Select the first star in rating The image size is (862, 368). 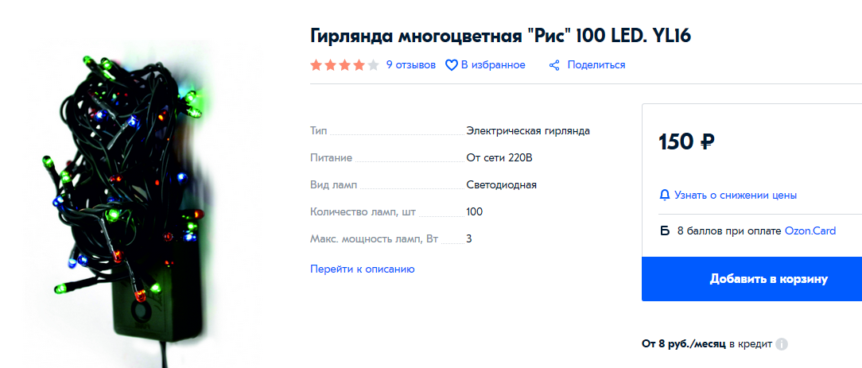coord(316,65)
